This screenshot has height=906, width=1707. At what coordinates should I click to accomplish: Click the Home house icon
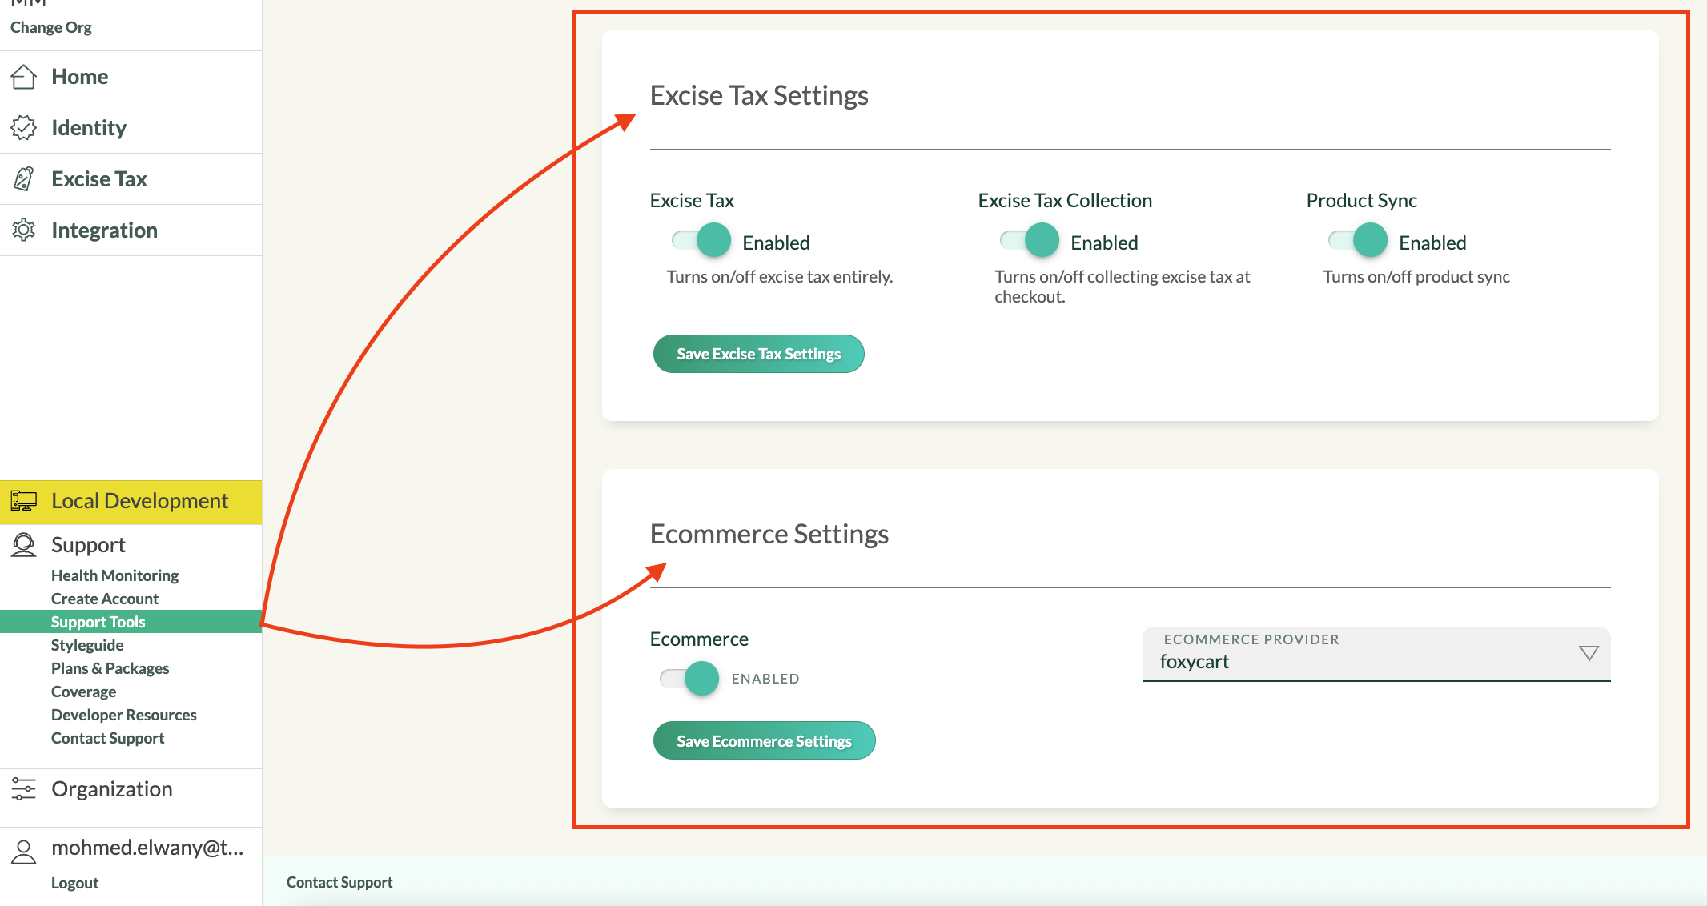(24, 77)
